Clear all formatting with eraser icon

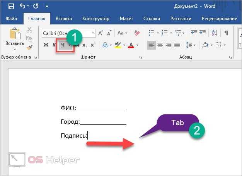(x=137, y=33)
